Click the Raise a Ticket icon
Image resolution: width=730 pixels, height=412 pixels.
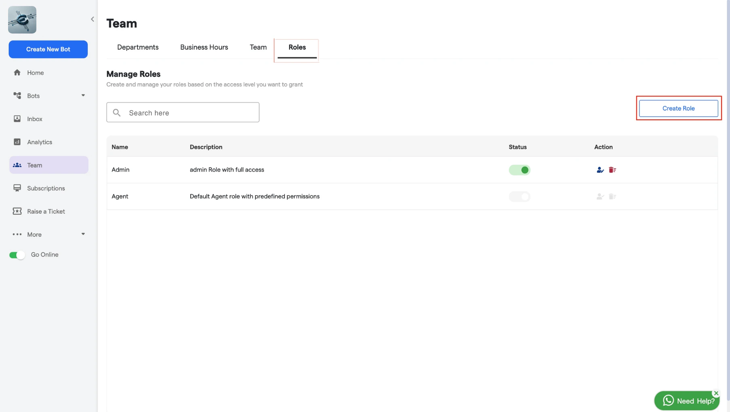(x=17, y=211)
